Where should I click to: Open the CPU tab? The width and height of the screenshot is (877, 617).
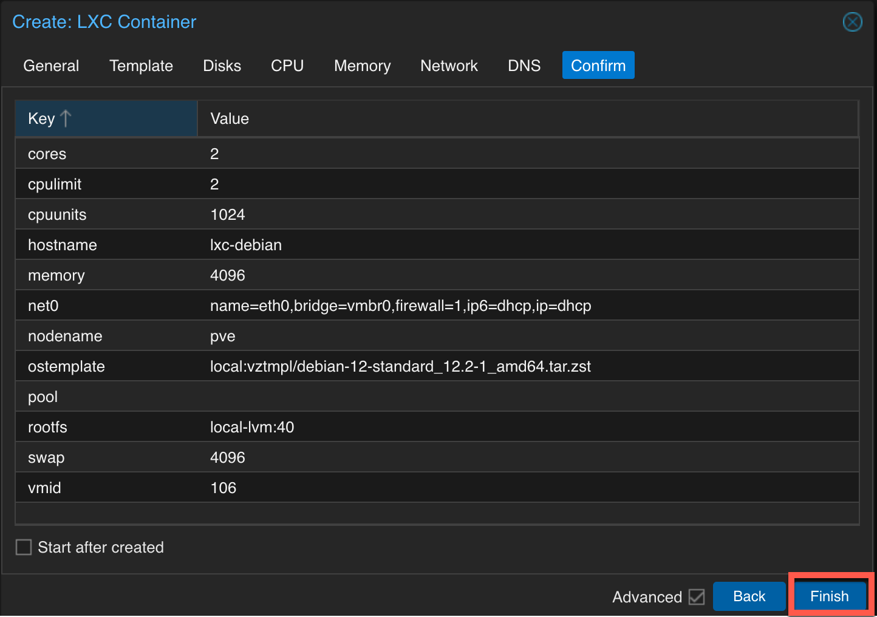click(287, 66)
